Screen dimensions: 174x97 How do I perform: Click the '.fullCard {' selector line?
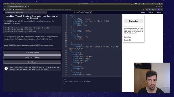(76, 53)
